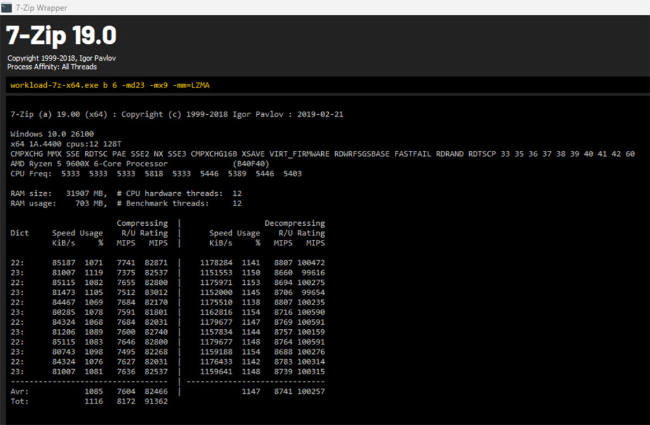Click RAM size value "31907 MB"

pyautogui.click(x=86, y=193)
